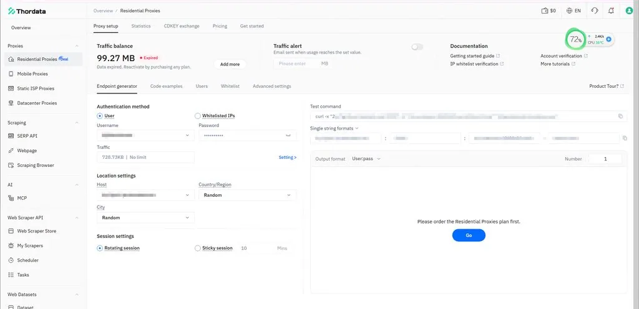Switch to the Users tab
639x309 pixels.
pyautogui.click(x=202, y=86)
